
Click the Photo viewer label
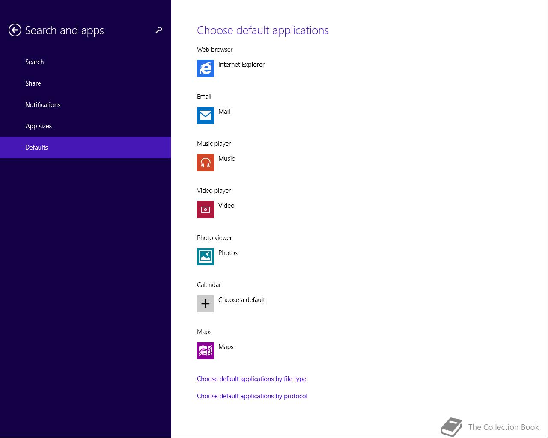tap(214, 238)
